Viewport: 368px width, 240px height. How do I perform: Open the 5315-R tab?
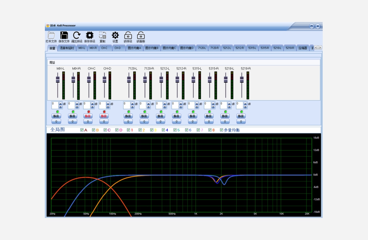[265, 48]
